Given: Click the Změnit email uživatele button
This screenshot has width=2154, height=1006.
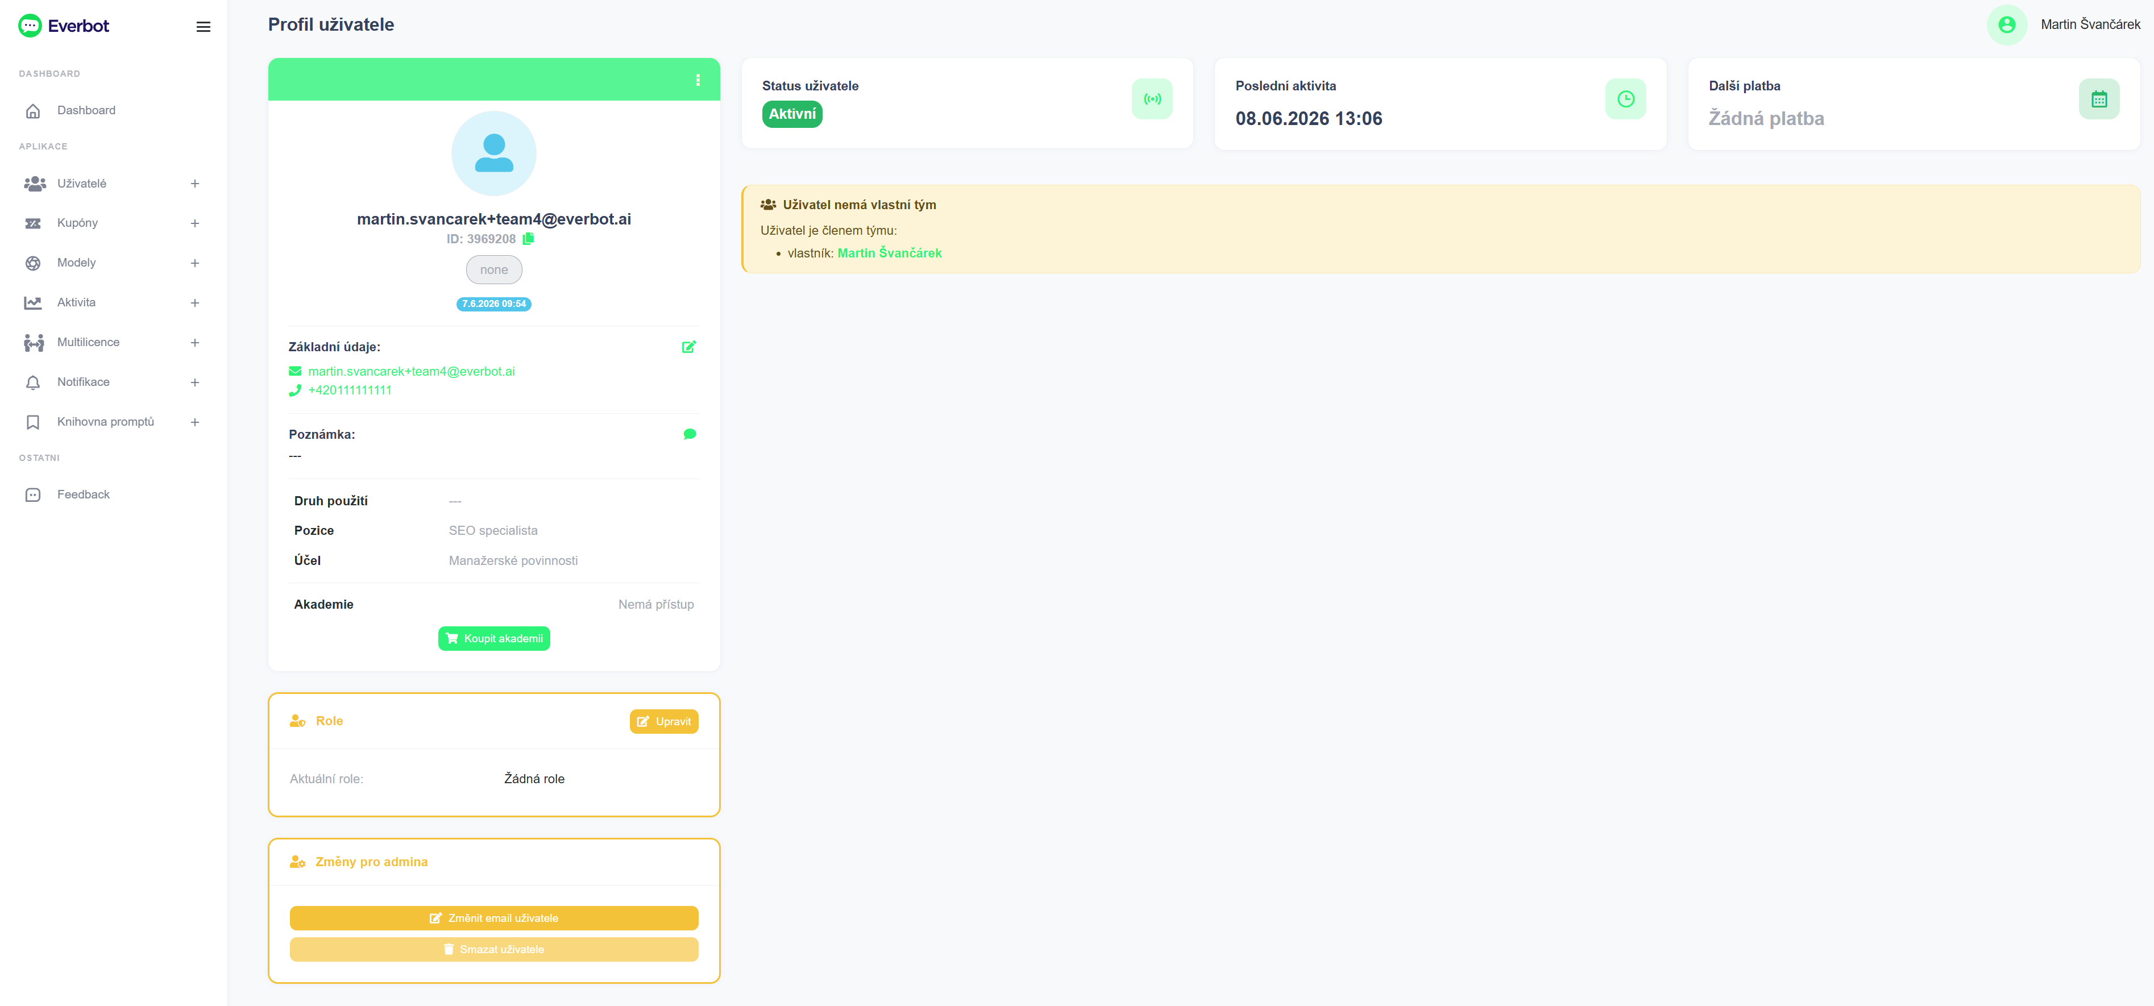Looking at the screenshot, I should (x=493, y=918).
